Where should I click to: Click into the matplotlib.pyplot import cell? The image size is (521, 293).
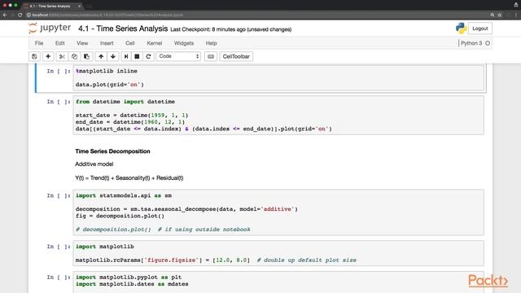coord(278,282)
